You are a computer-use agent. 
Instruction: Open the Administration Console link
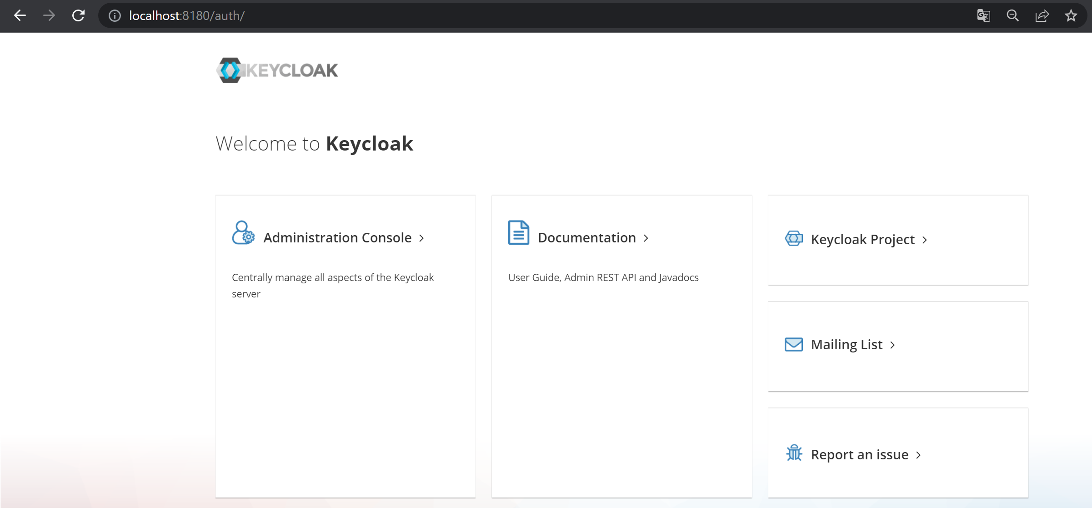(x=337, y=237)
